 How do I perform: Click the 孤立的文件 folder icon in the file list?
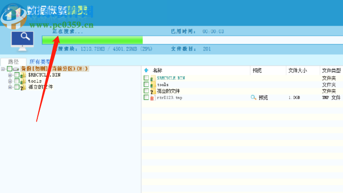153,91
